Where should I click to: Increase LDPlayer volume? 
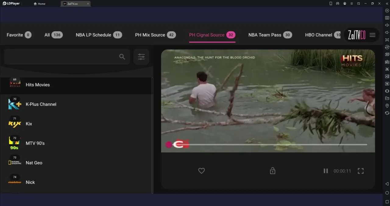[387, 25]
